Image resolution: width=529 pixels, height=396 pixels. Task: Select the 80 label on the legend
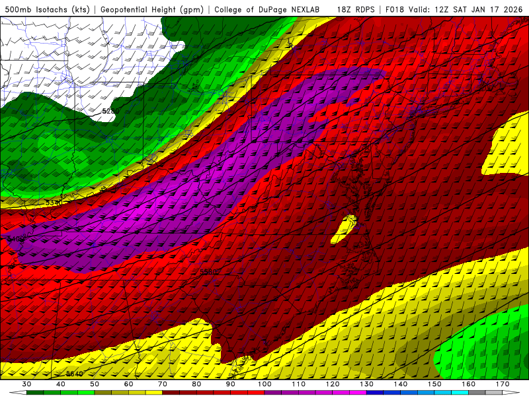(196, 384)
